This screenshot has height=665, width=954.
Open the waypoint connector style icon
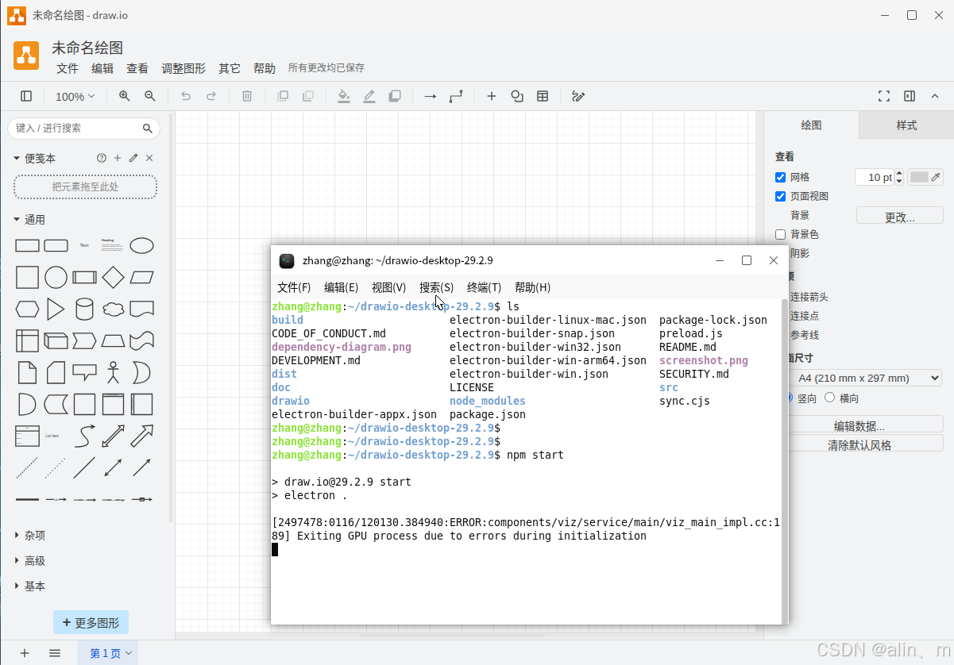(x=456, y=96)
